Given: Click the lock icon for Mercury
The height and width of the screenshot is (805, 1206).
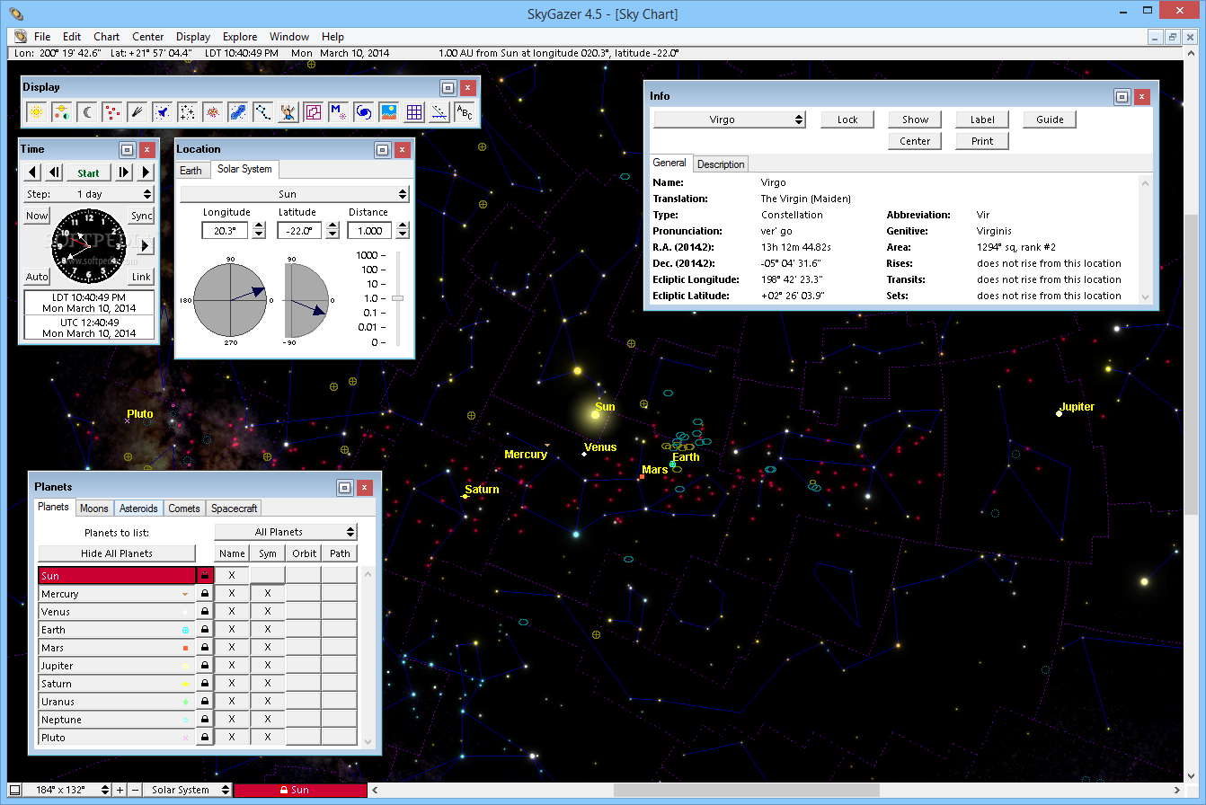Looking at the screenshot, I should 205,594.
